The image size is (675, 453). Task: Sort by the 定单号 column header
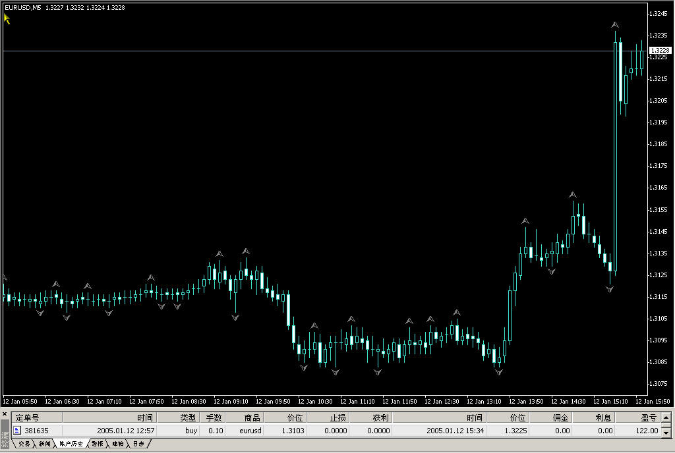[x=37, y=417]
